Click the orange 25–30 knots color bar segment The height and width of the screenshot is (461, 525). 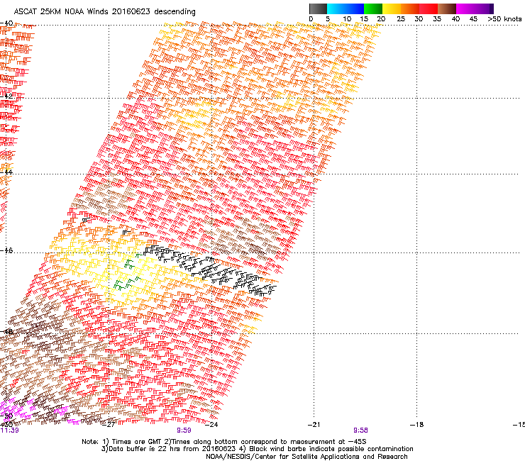tap(410, 9)
